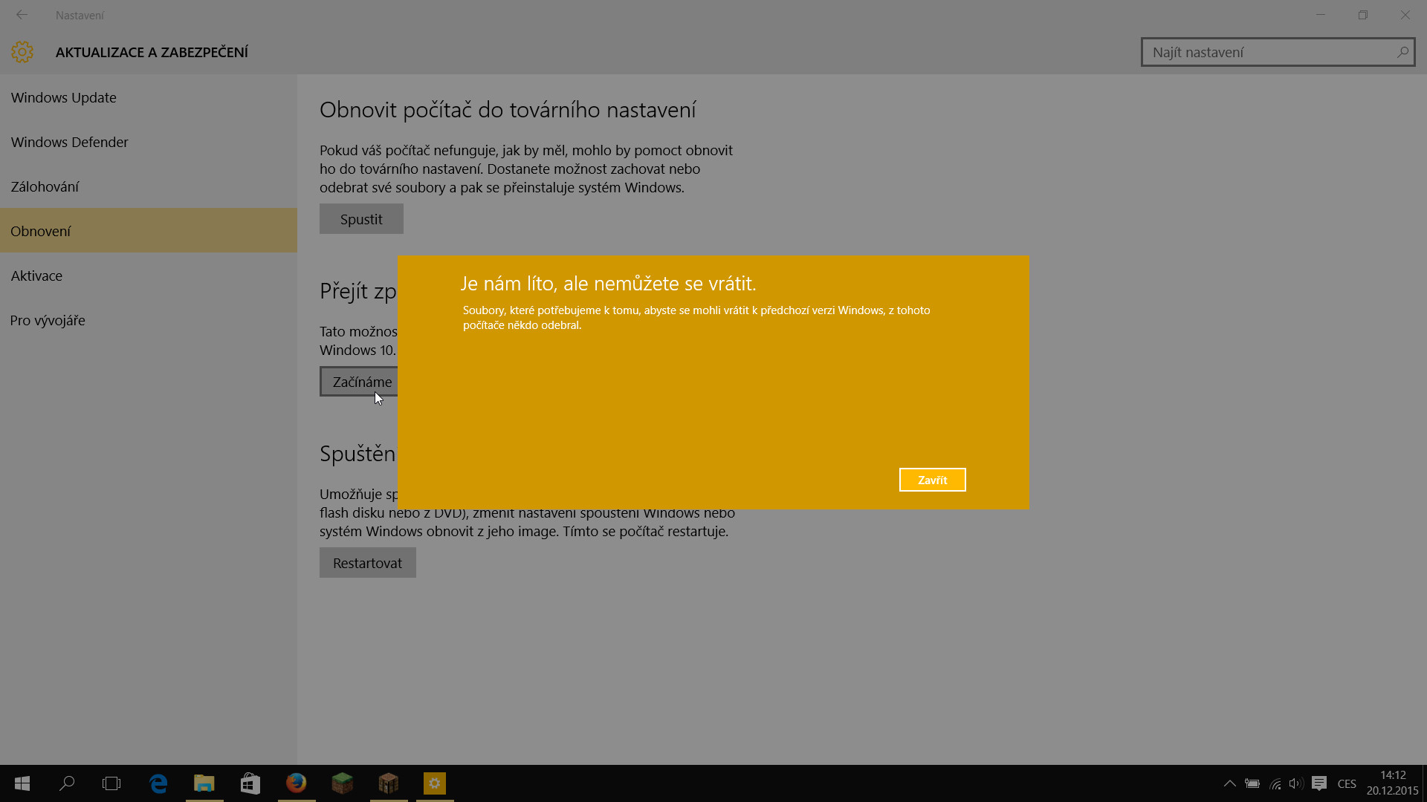The image size is (1427, 802).
Task: Open File Explorer from taskbar
Action: click(x=204, y=783)
